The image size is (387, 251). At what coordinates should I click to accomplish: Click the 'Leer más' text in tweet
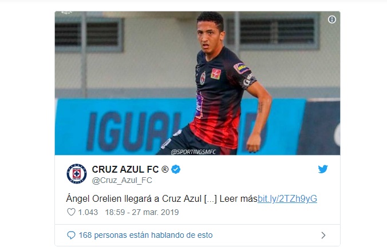click(x=238, y=199)
